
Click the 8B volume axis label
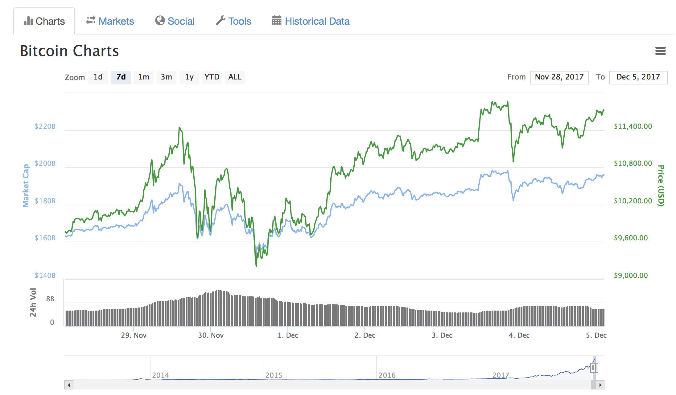pyautogui.click(x=50, y=299)
